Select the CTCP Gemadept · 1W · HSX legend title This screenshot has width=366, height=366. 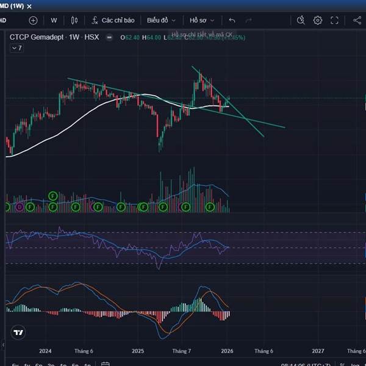point(54,37)
